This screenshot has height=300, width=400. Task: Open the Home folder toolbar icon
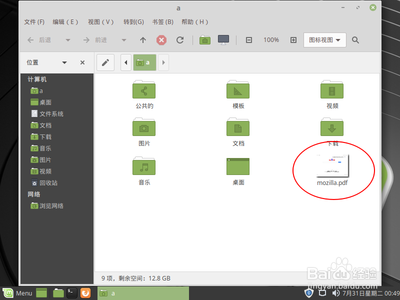204,40
